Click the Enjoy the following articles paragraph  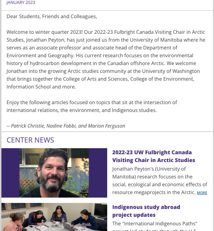point(92,106)
